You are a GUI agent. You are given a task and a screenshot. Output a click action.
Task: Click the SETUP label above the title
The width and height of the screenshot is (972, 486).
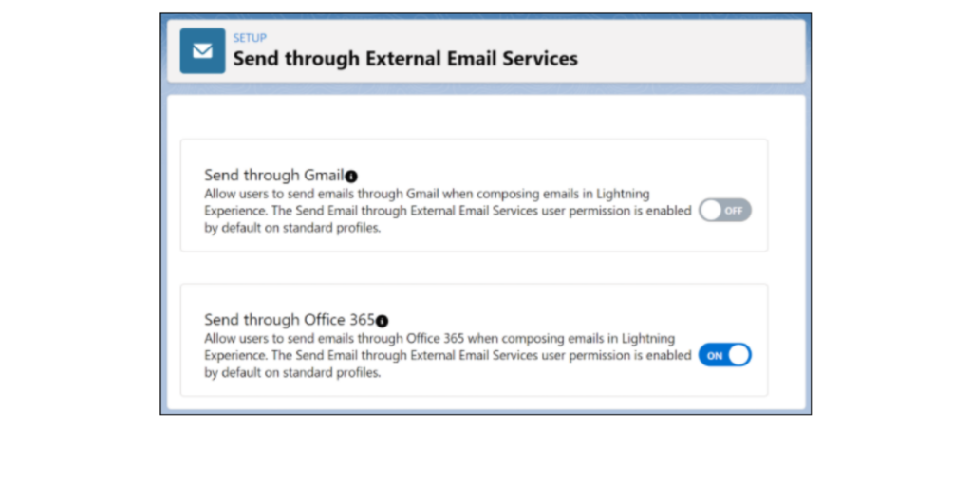(x=250, y=38)
